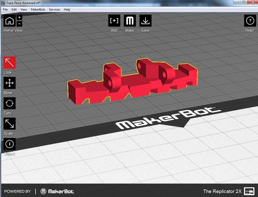This screenshot has width=258, height=197.
Task: Select the Look tool in sidebar
Action: click(x=9, y=62)
